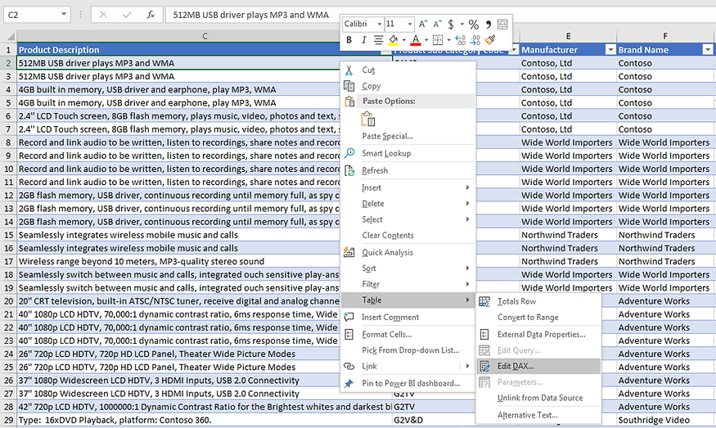The width and height of the screenshot is (716, 428).
Task: Select the column C header
Action: pos(205,36)
